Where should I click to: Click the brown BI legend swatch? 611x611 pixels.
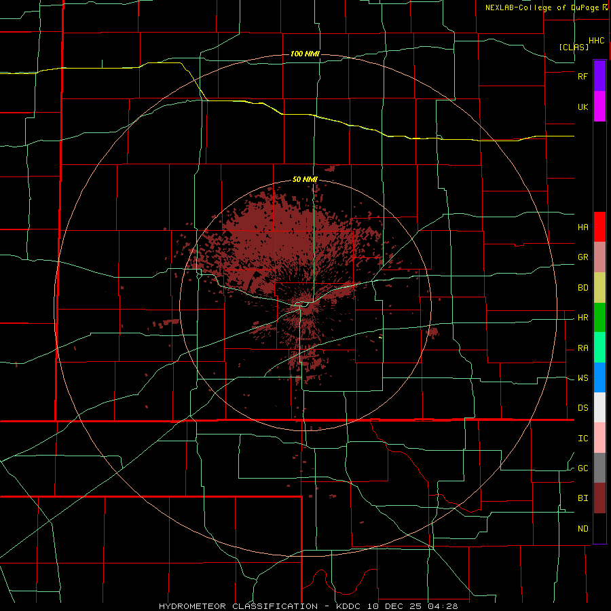coord(599,498)
